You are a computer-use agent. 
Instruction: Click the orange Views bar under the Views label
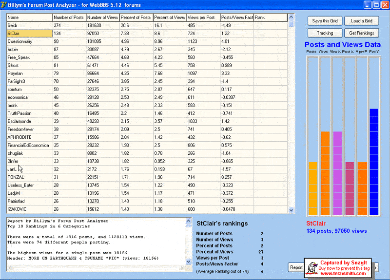point(325,173)
